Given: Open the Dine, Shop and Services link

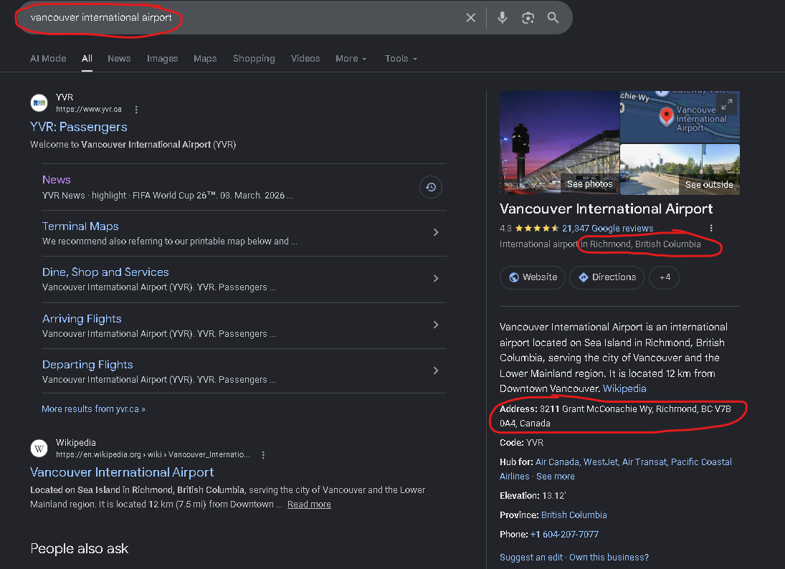Looking at the screenshot, I should coord(105,272).
